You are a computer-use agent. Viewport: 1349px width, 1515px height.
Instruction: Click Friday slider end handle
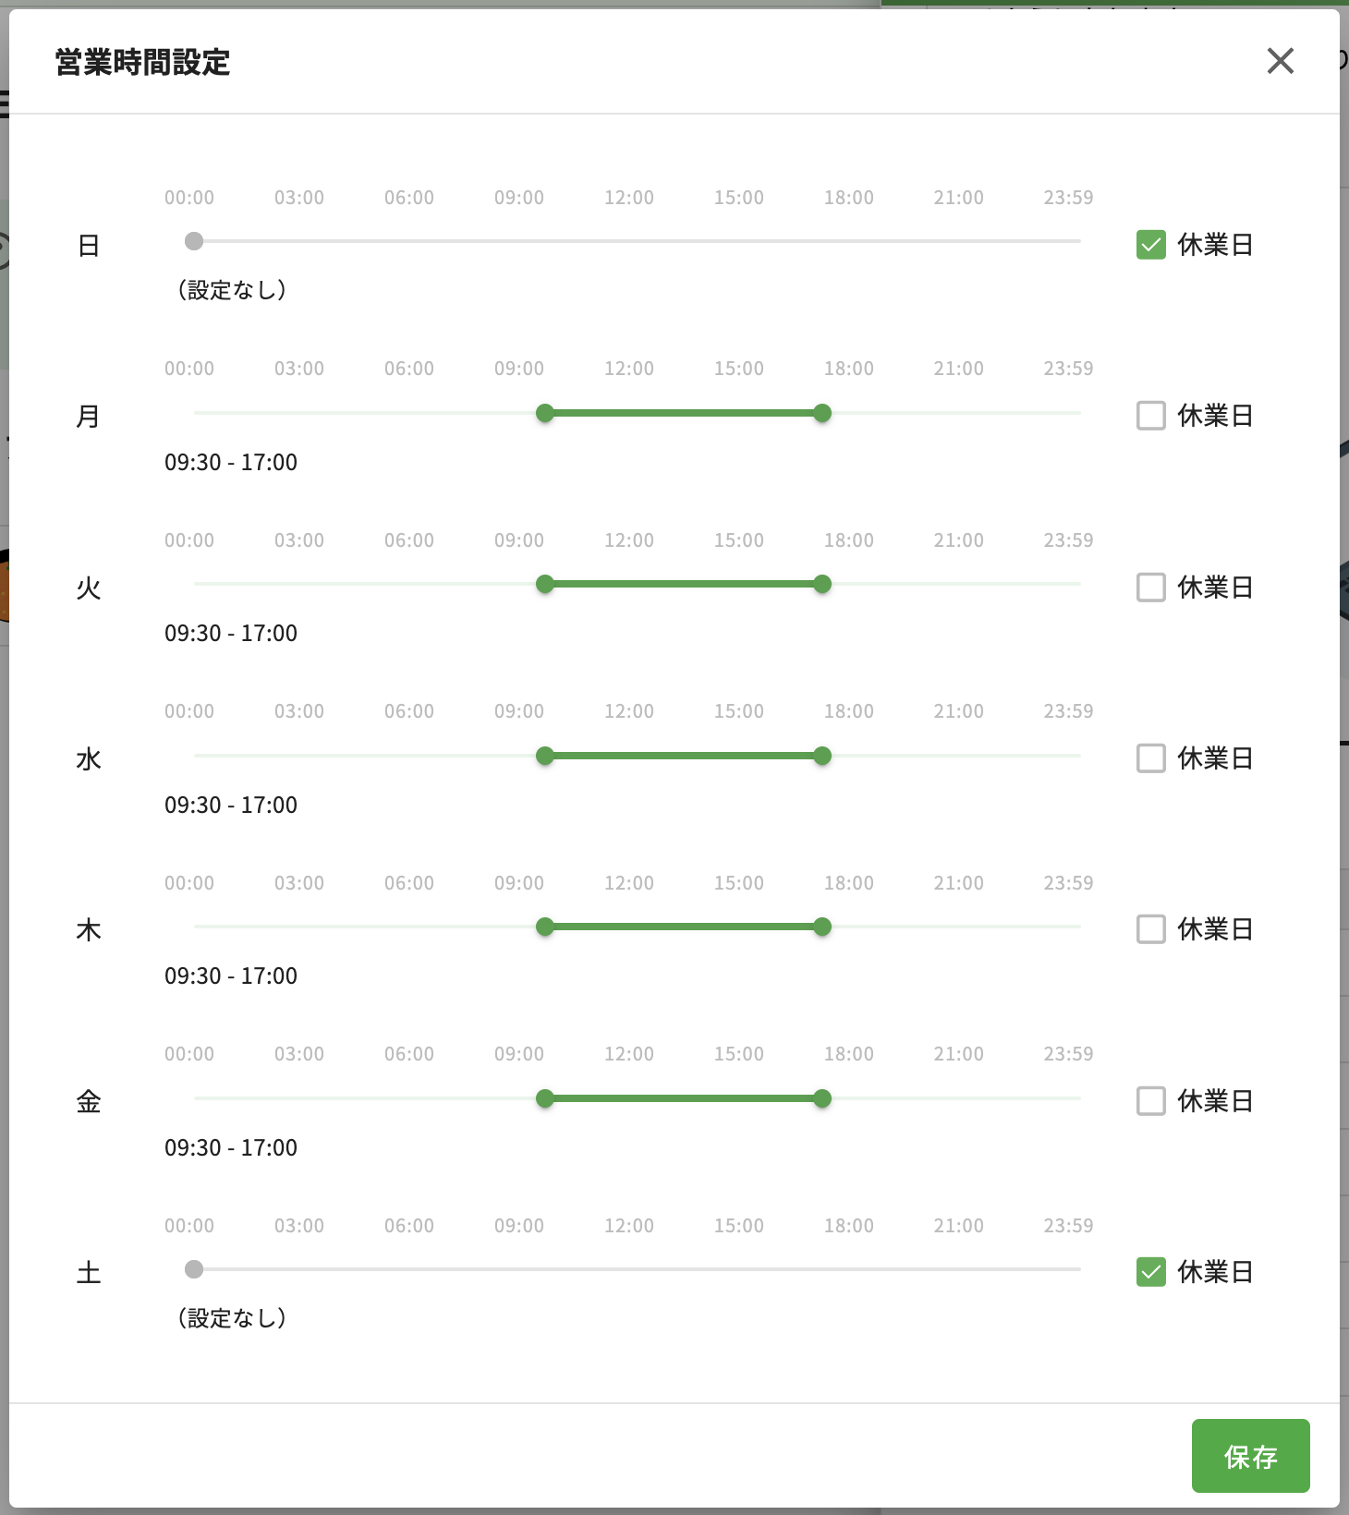tap(822, 1098)
